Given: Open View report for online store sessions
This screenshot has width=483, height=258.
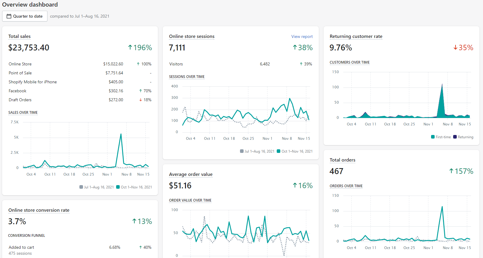Looking at the screenshot, I should (x=302, y=36).
